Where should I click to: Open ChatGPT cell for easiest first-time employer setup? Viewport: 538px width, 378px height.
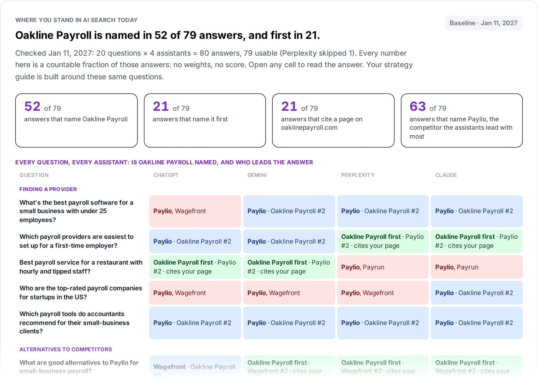[x=195, y=241]
